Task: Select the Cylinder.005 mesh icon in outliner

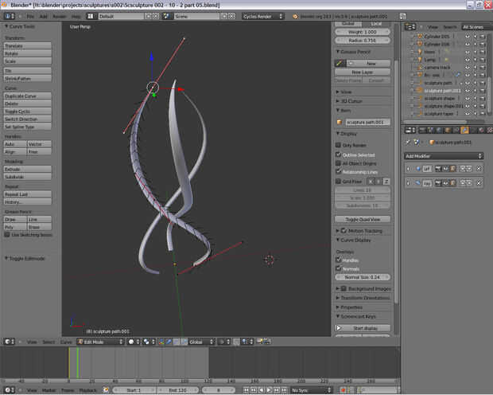Action: click(x=418, y=37)
